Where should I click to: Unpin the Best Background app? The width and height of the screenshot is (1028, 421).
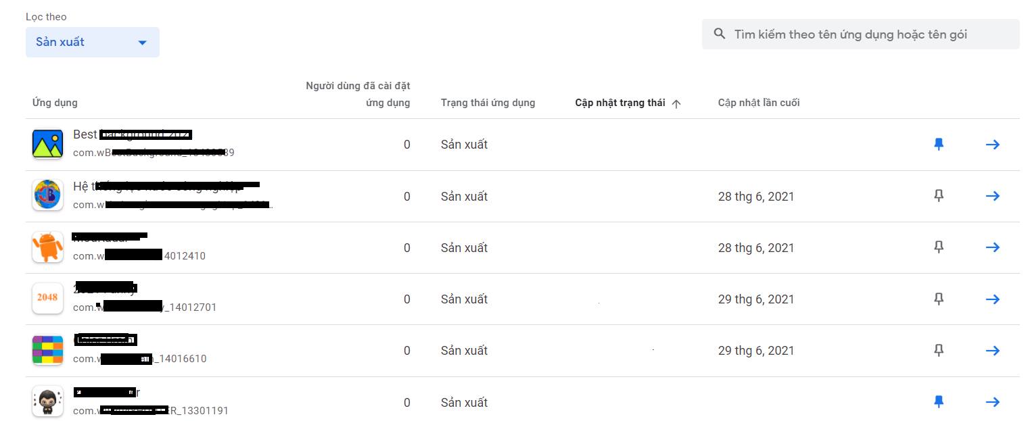tap(939, 144)
